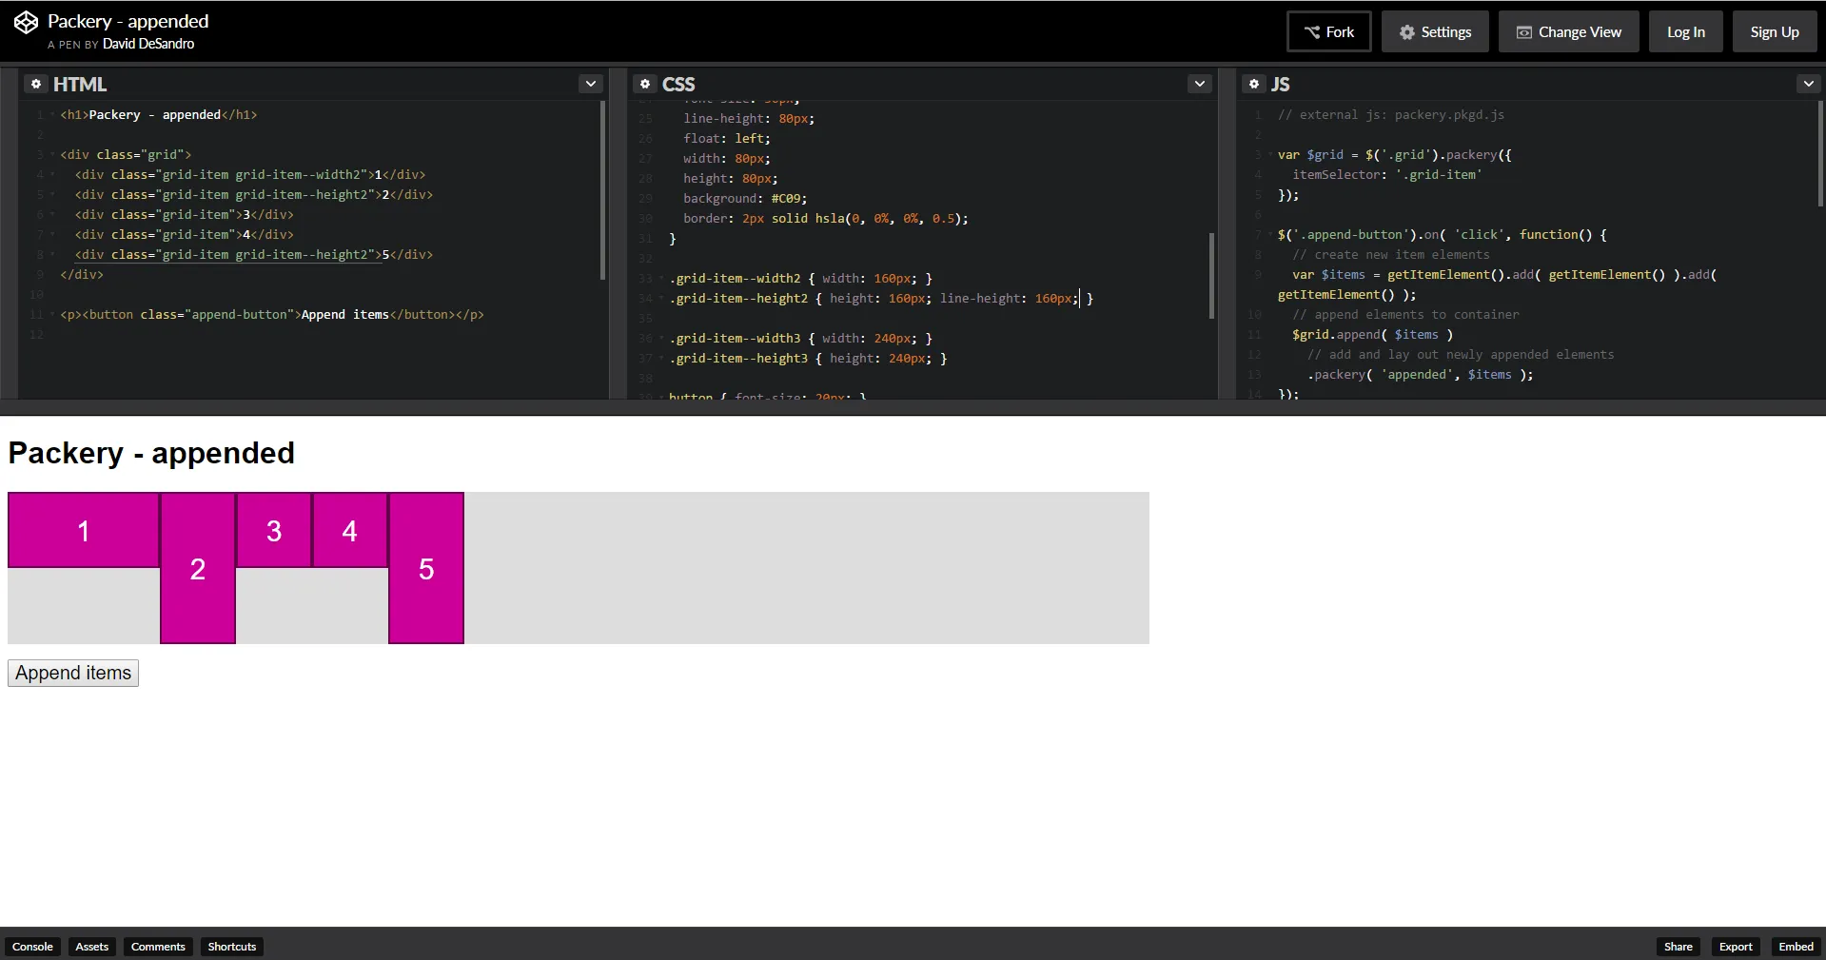Select grid item 4 in preview
Image resolution: width=1826 pixels, height=960 pixels.
[x=350, y=530]
